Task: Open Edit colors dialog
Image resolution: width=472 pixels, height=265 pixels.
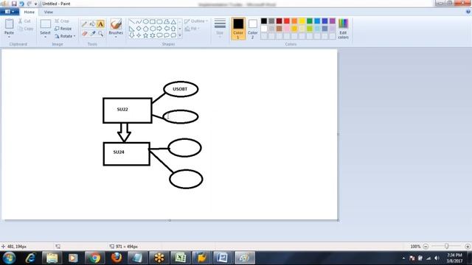Action: (343, 29)
